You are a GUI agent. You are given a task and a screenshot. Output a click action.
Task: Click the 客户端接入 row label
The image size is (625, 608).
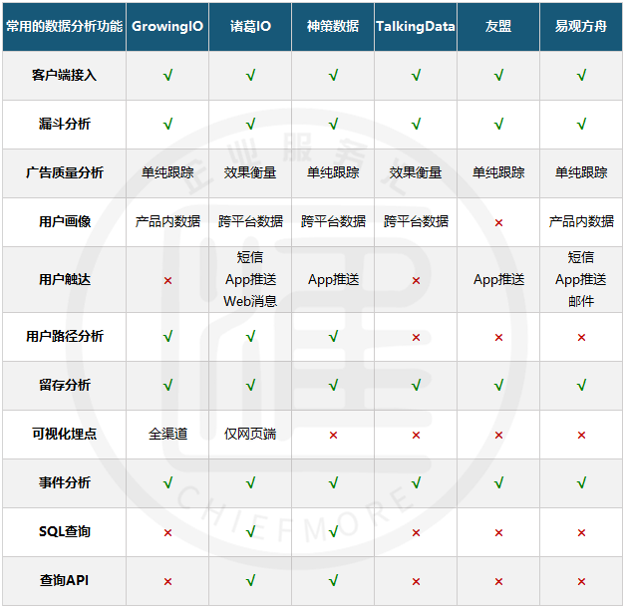(x=64, y=75)
